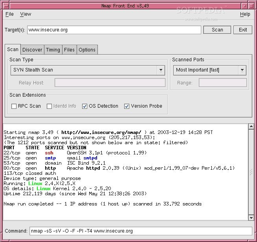Click the Scan button
This screenshot has height=242, width=257.
217,30
